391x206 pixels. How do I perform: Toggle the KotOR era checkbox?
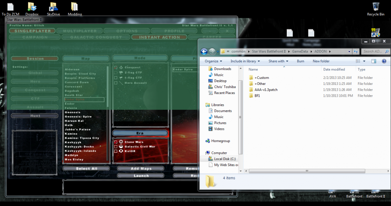[116, 151]
